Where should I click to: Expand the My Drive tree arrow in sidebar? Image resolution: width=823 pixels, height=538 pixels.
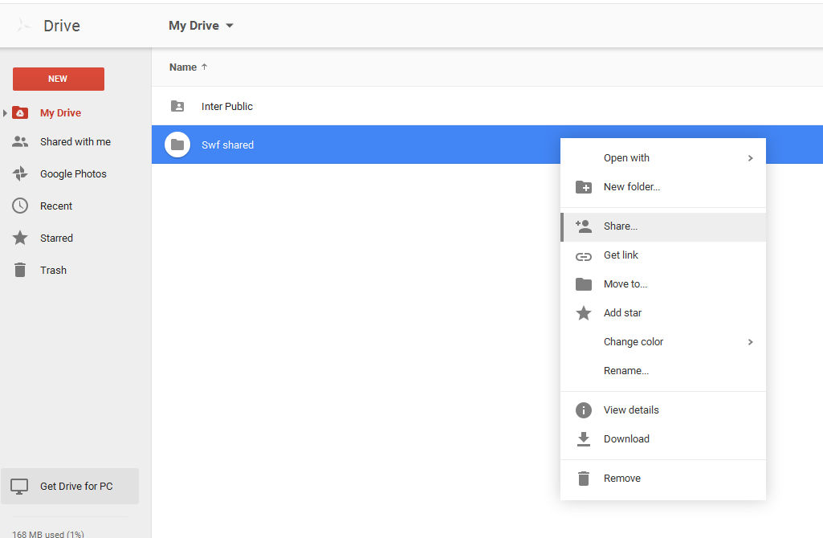coord(6,113)
